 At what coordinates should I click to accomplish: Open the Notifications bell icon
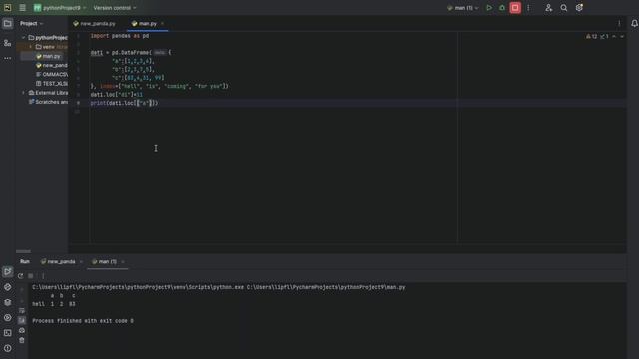click(x=634, y=24)
